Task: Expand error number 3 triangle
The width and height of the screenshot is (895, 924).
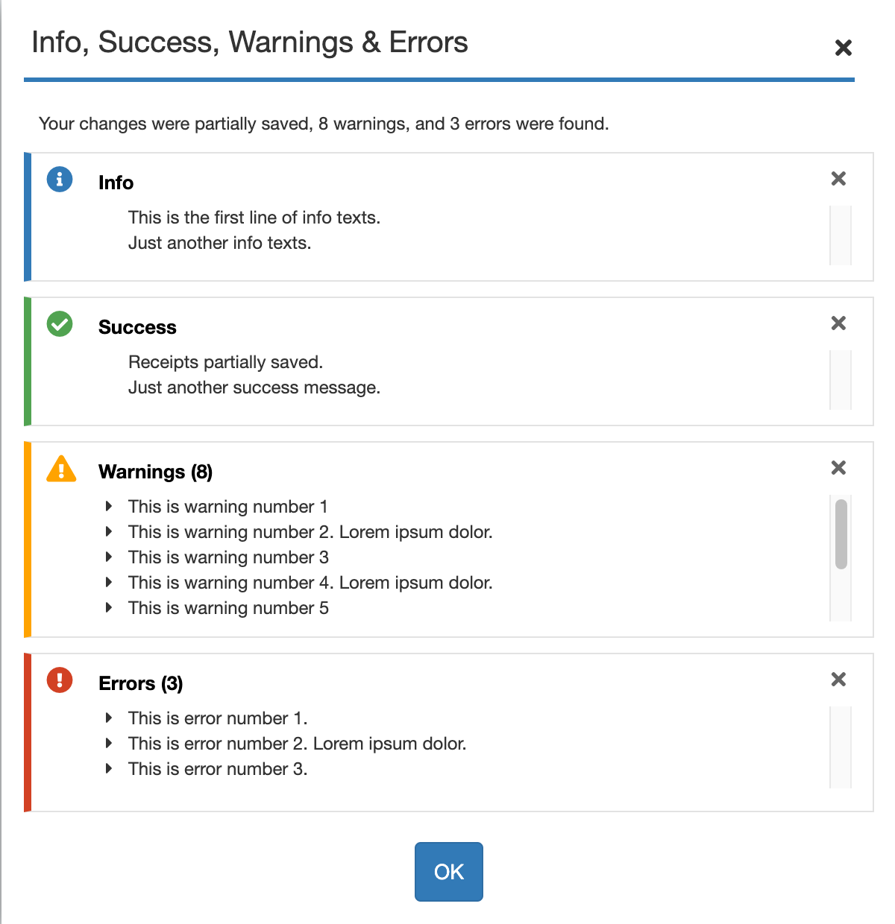Action: tap(109, 769)
